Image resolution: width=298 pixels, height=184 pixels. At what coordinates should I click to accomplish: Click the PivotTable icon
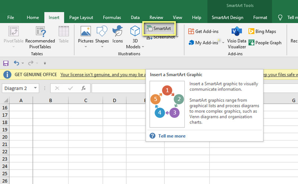pos(13,31)
